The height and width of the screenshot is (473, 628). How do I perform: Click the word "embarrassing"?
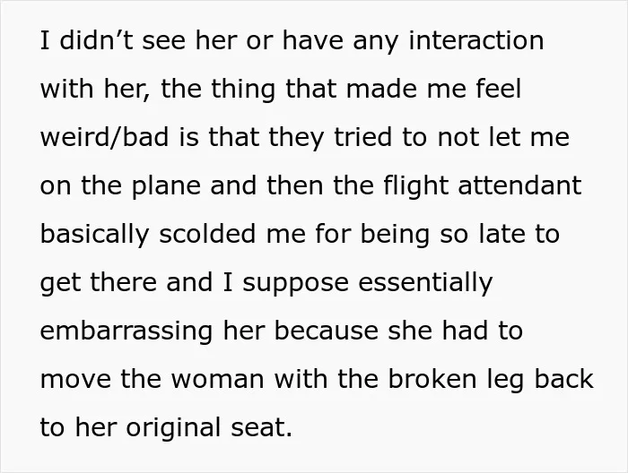pos(126,331)
